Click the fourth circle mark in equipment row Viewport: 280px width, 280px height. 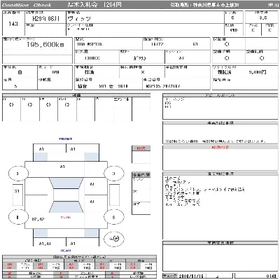[x=67, y=105]
